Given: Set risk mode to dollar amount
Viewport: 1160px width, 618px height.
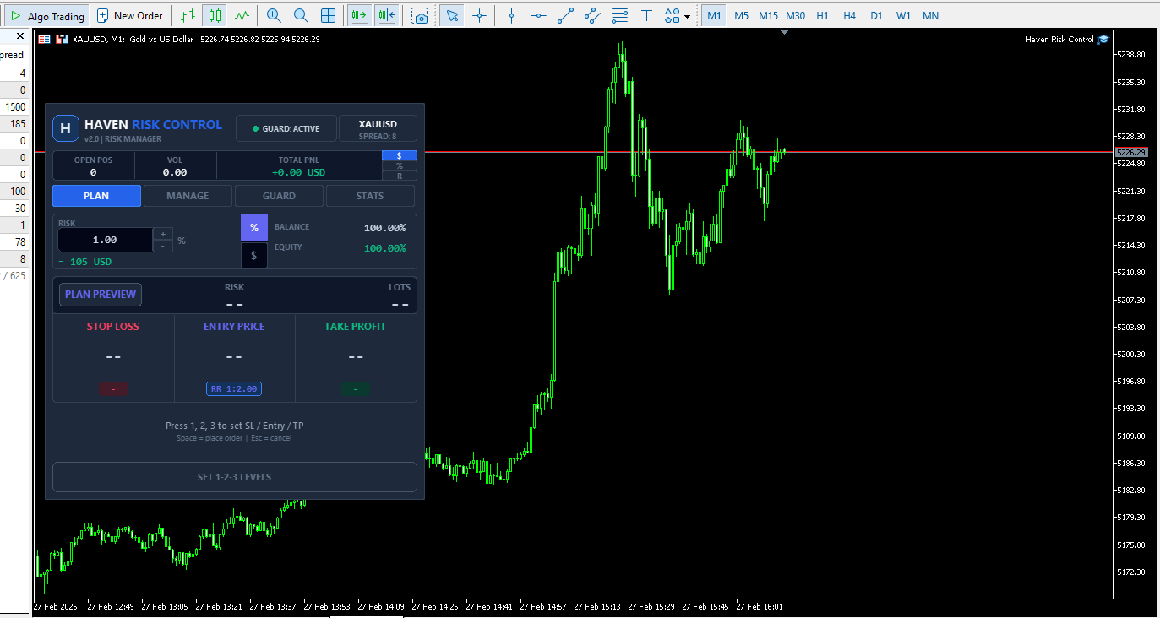Looking at the screenshot, I should 253,255.
